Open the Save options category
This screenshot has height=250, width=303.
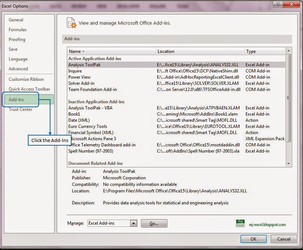[13, 49]
